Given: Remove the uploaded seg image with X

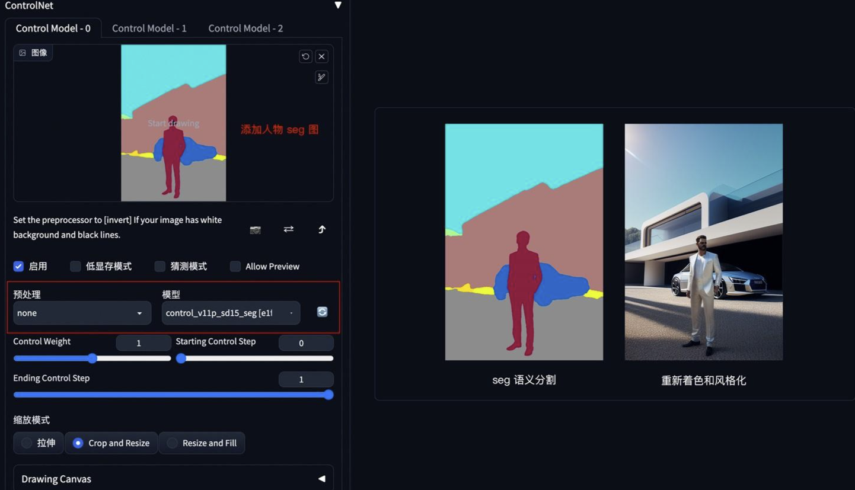Looking at the screenshot, I should [x=321, y=56].
